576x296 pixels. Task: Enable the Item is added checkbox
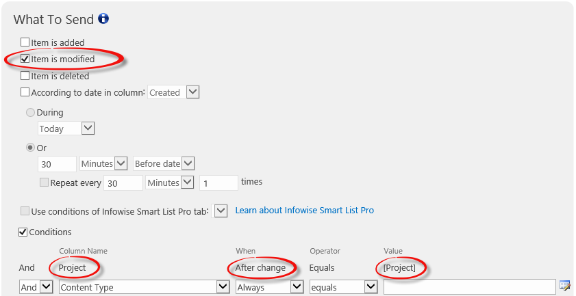pyautogui.click(x=25, y=42)
